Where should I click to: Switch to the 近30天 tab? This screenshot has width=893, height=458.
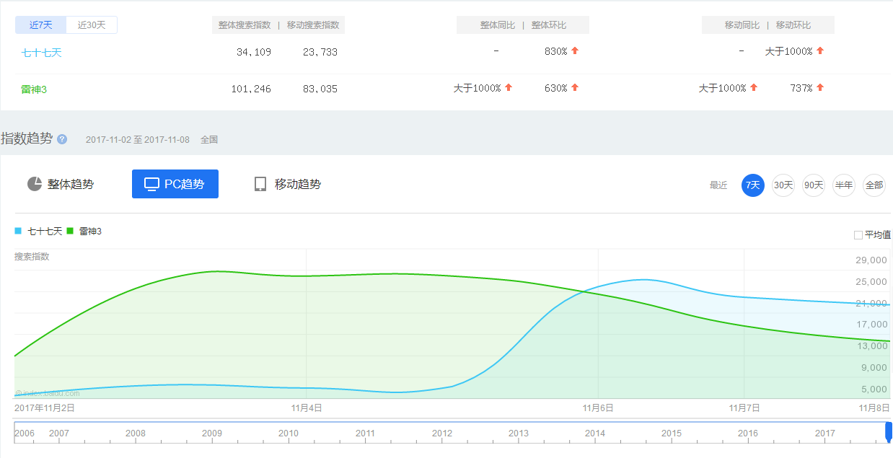[91, 24]
